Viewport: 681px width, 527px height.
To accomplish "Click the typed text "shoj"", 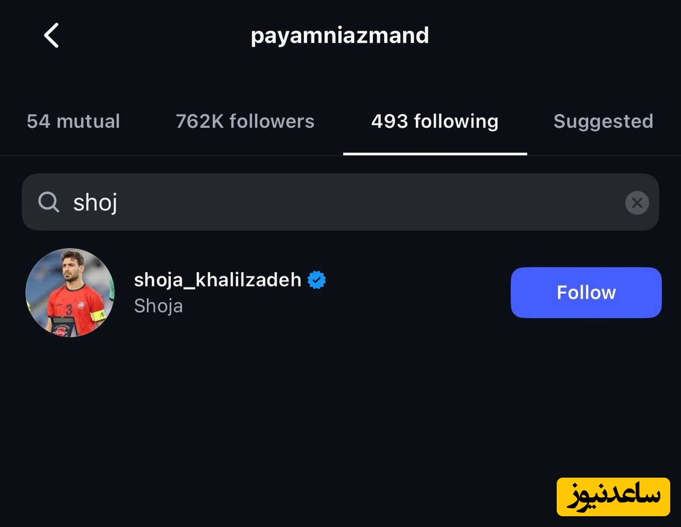I will click(x=95, y=203).
